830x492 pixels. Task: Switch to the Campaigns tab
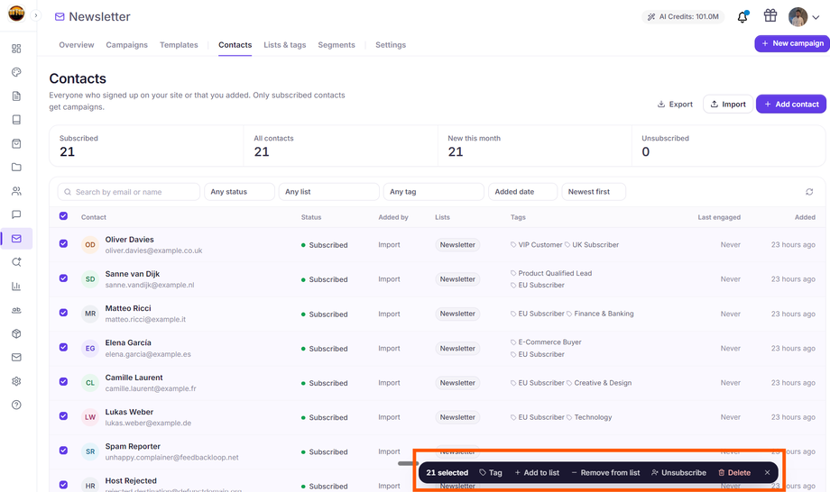pos(126,45)
